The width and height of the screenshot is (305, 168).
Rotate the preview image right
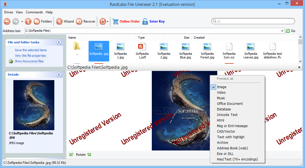(x=89, y=155)
